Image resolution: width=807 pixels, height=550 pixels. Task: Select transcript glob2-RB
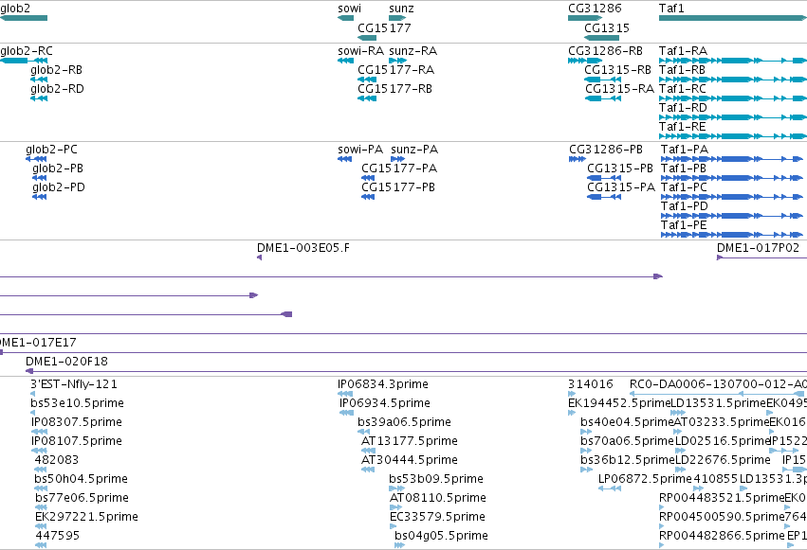pos(39,80)
